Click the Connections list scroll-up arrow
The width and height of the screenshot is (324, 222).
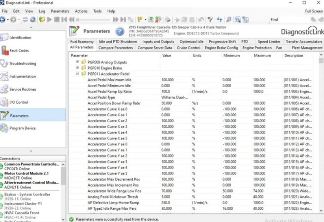click(x=63, y=164)
